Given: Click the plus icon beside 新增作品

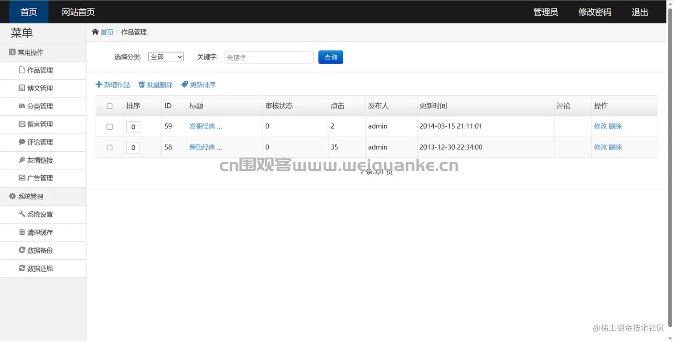Looking at the screenshot, I should [x=99, y=84].
